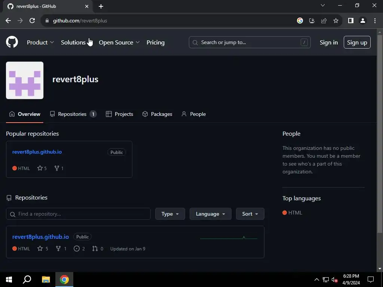The height and width of the screenshot is (287, 383).
Task: Click the browser address bar URL
Action: tap(80, 21)
